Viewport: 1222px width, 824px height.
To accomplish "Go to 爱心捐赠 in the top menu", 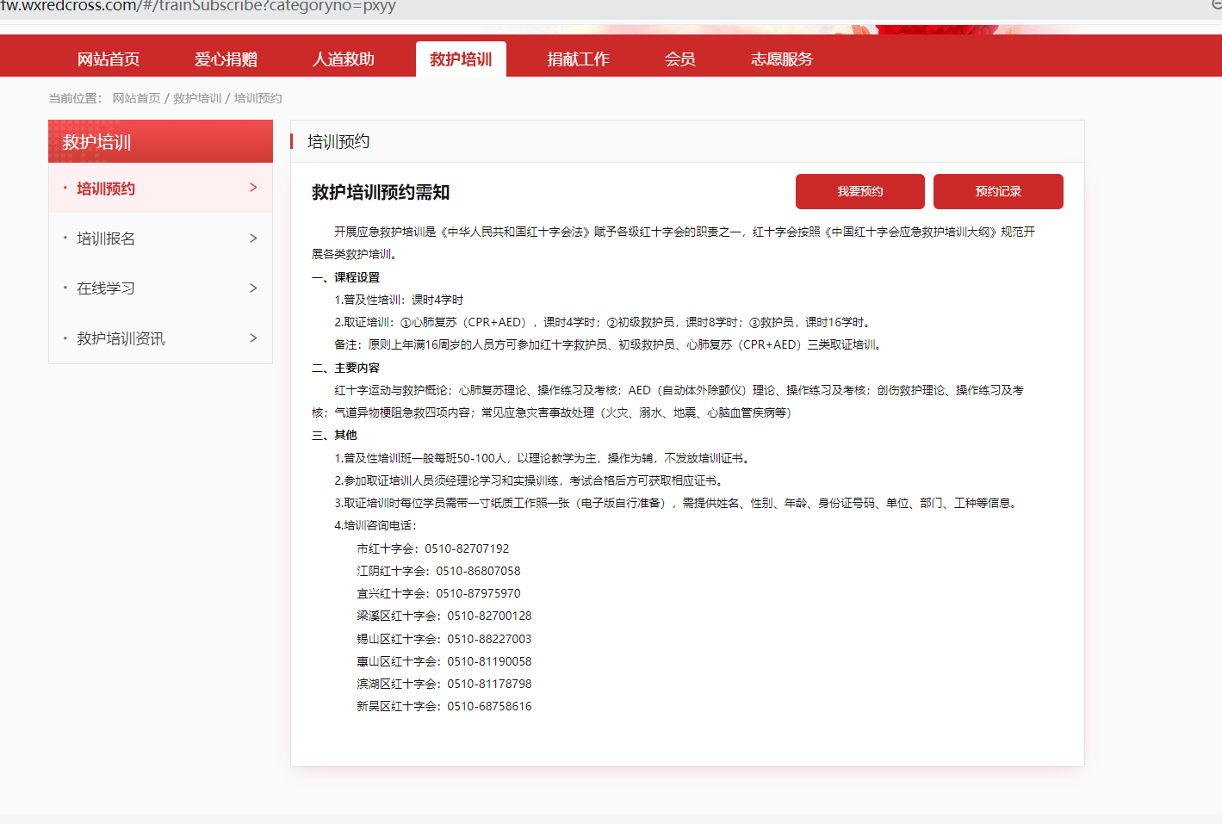I will click(x=226, y=59).
